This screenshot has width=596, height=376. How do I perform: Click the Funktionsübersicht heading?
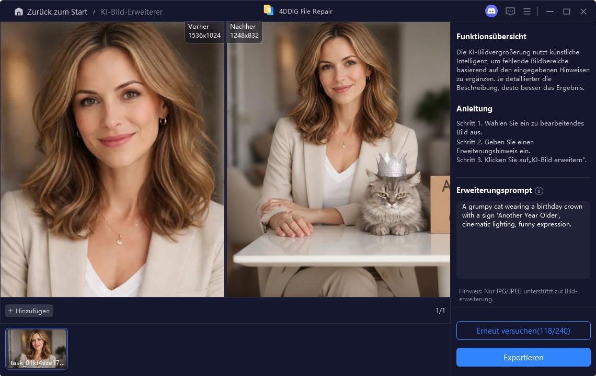491,37
